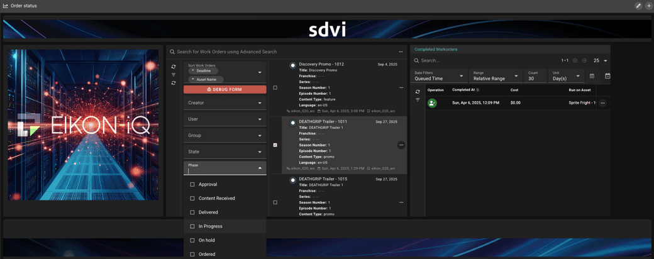The width and height of the screenshot is (654, 259).
Task: Open the Discovery Promo - 1012 work order title
Action: coord(321,65)
